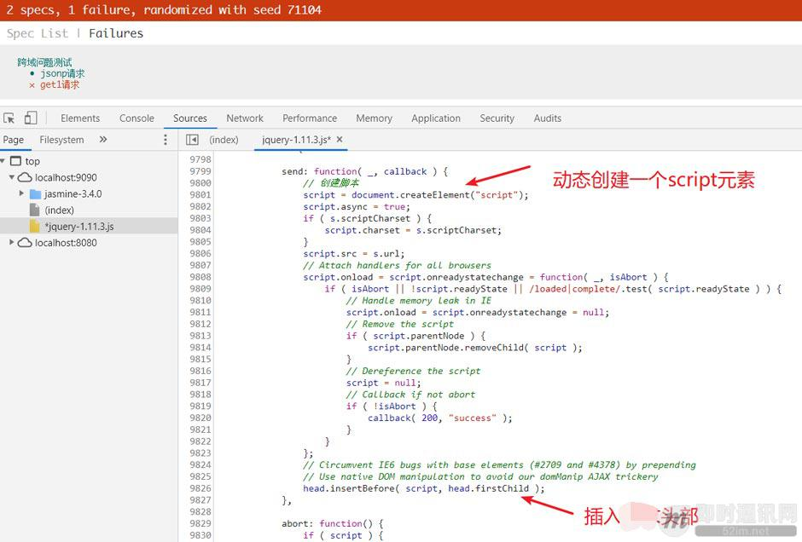Click the script.parentNode.removeChild line

coord(474,348)
